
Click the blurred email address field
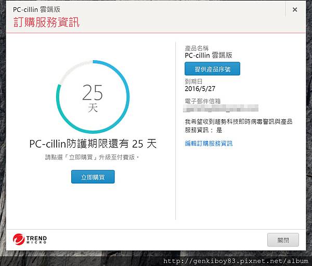(220, 108)
